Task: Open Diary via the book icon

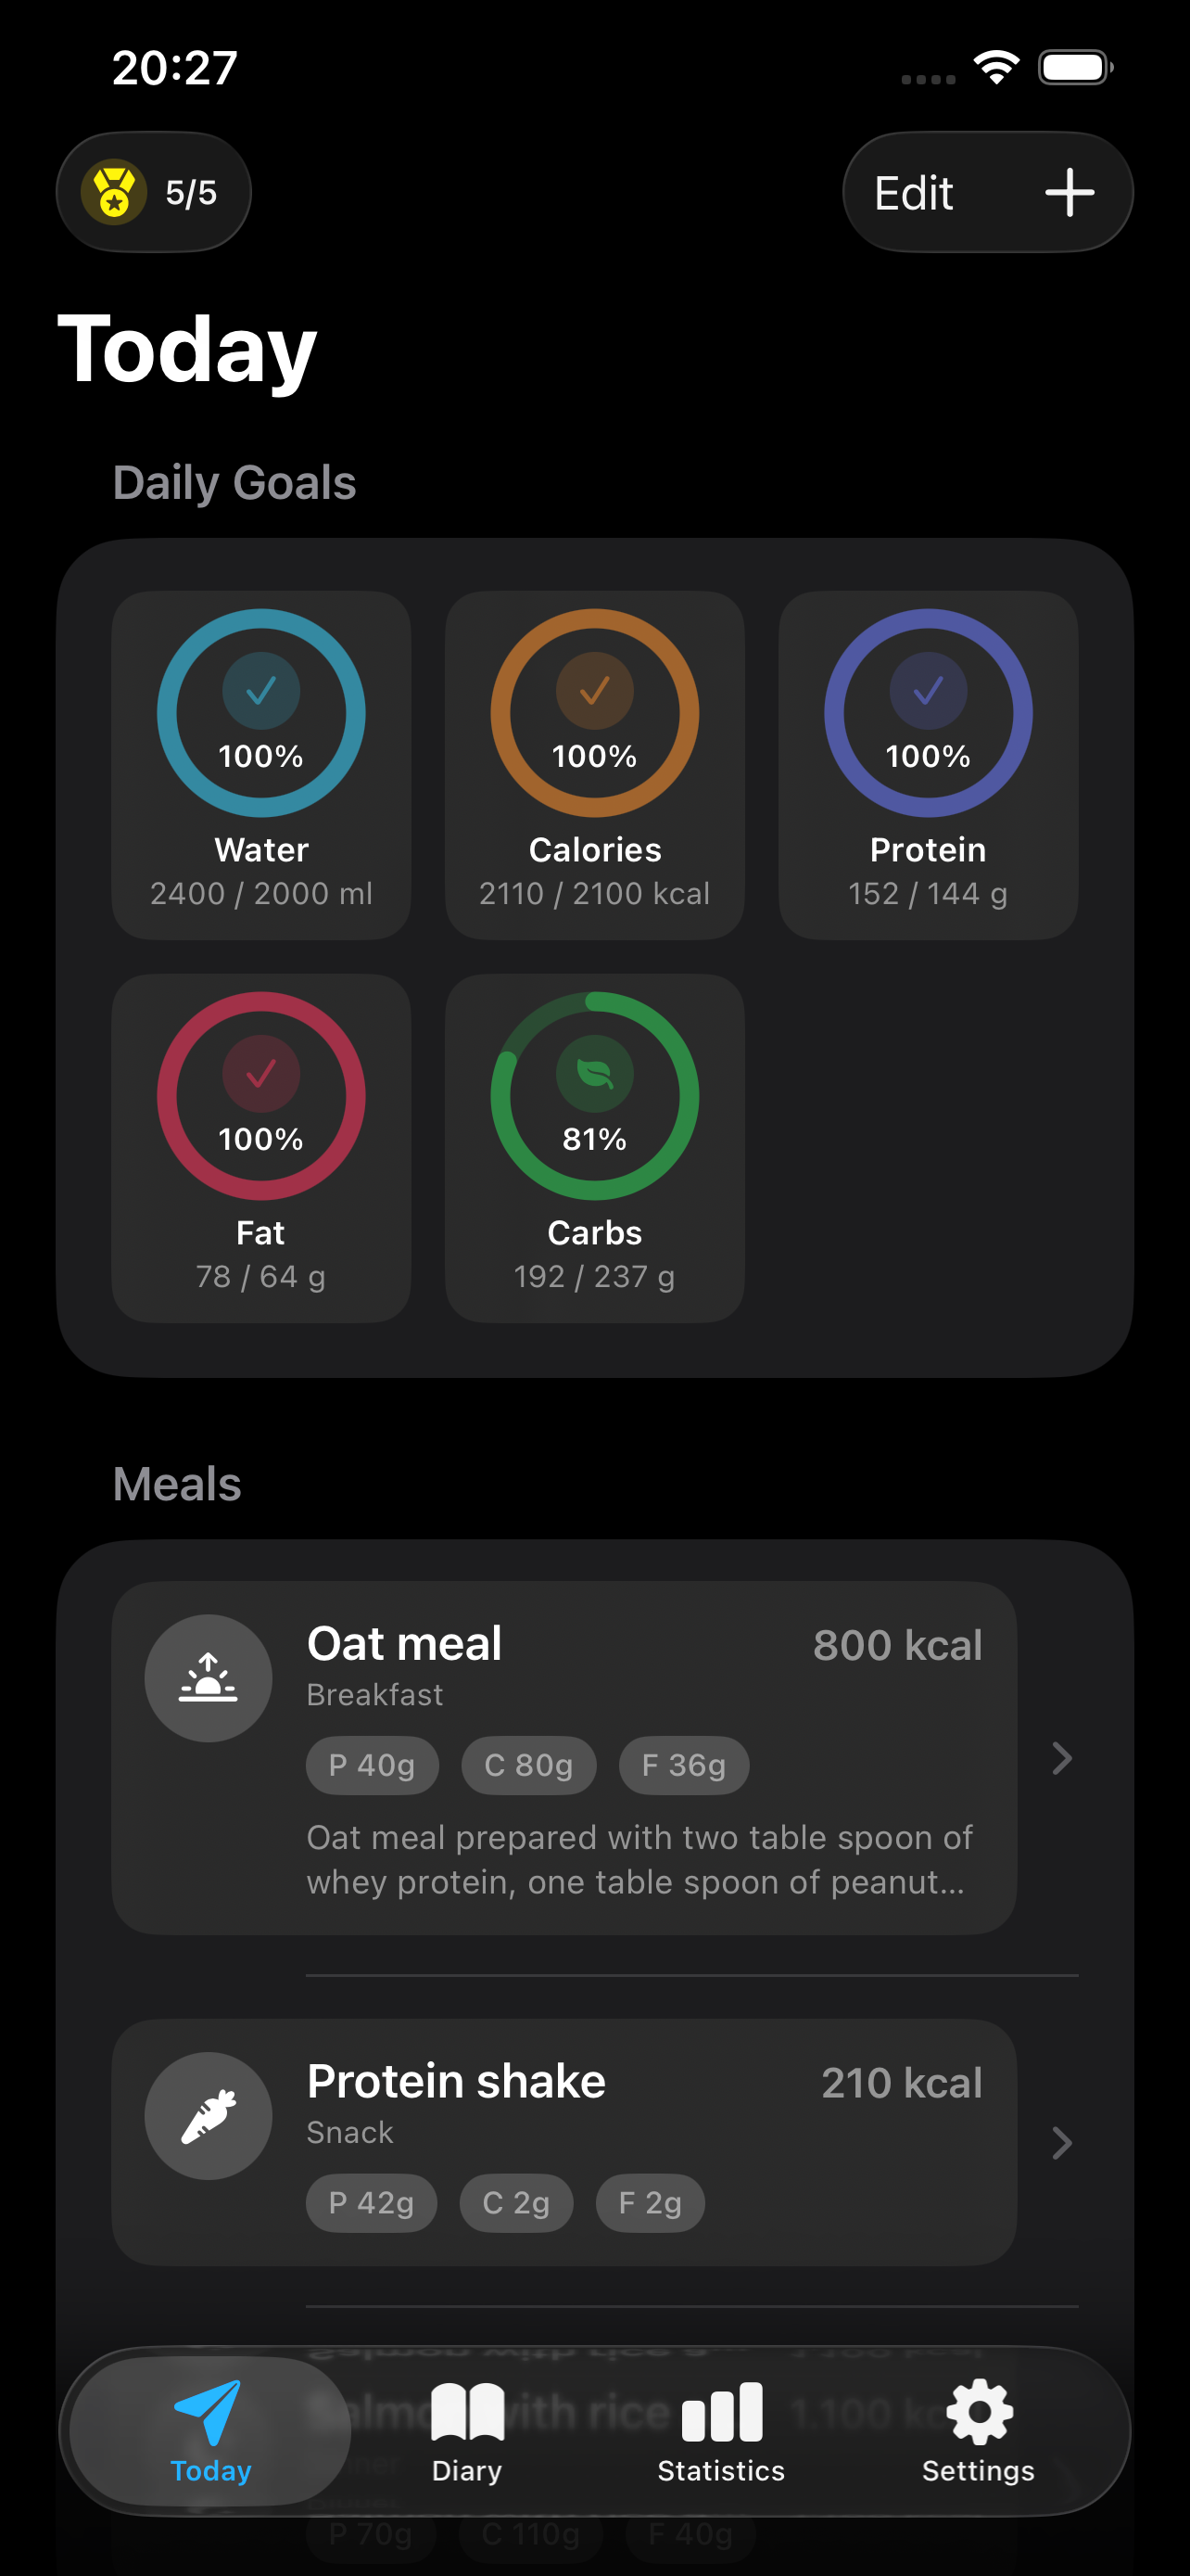Action: (466, 2411)
